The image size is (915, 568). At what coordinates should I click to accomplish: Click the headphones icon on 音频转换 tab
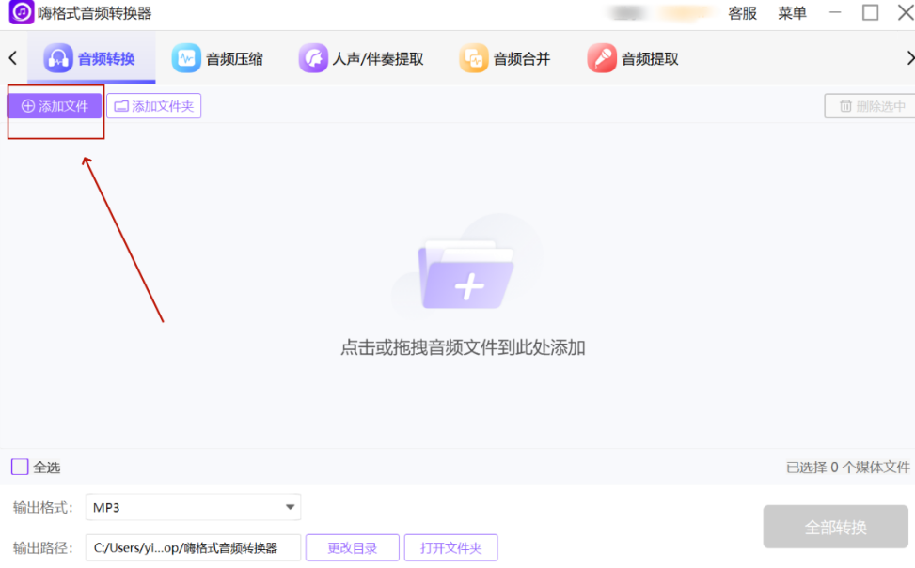pyautogui.click(x=56, y=57)
